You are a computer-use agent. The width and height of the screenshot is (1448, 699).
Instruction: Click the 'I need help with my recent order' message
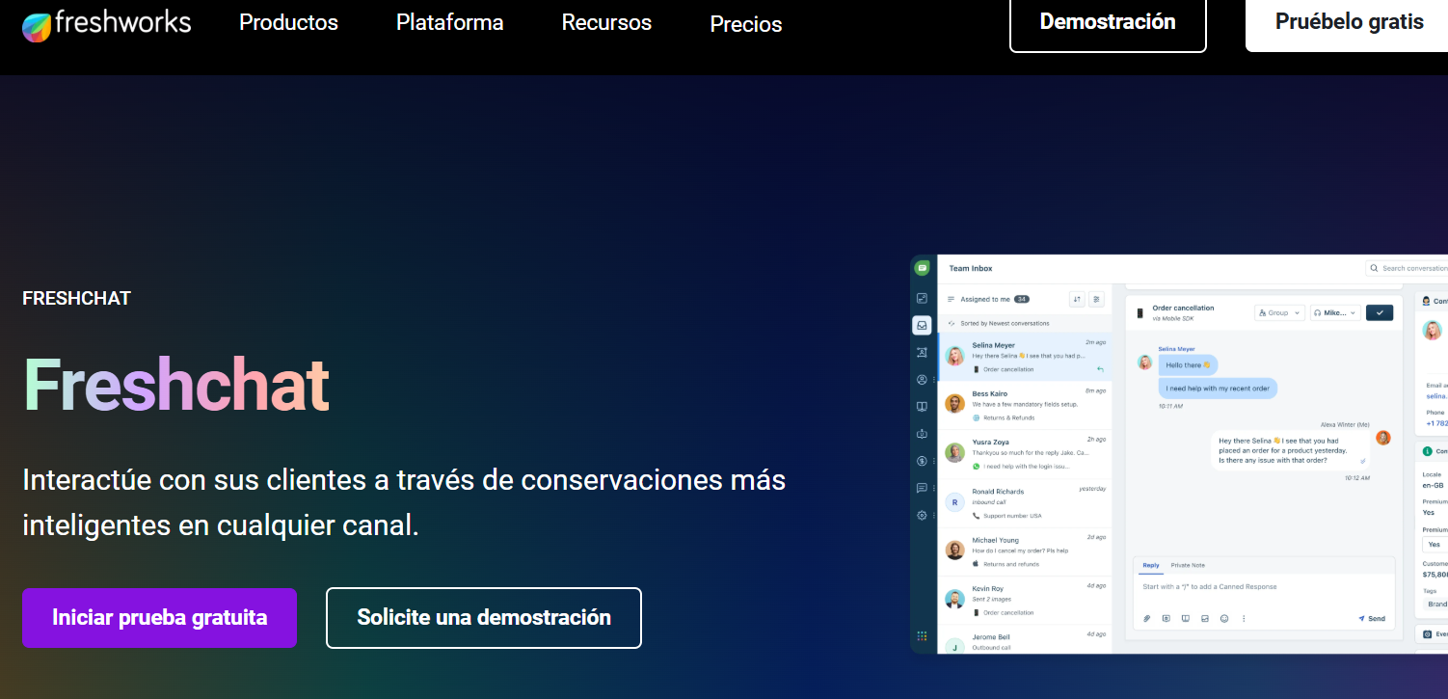coord(1218,389)
